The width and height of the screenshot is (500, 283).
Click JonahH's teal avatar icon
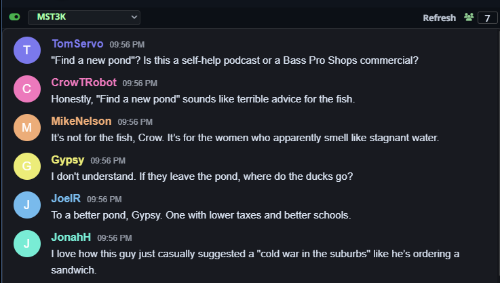click(26, 244)
